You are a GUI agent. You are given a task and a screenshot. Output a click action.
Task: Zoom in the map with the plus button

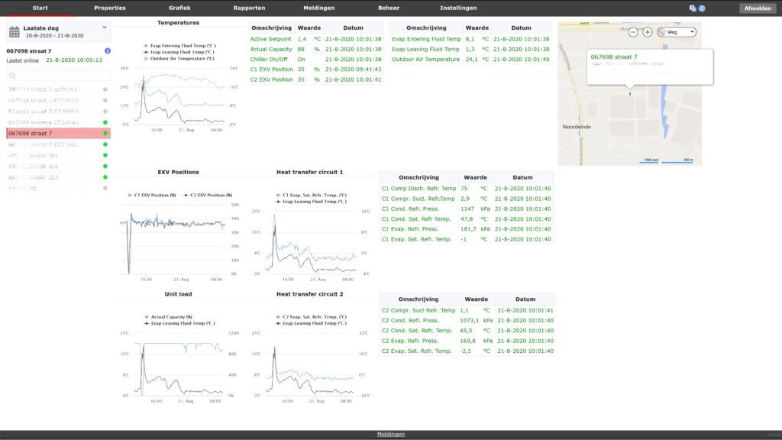pyautogui.click(x=648, y=32)
